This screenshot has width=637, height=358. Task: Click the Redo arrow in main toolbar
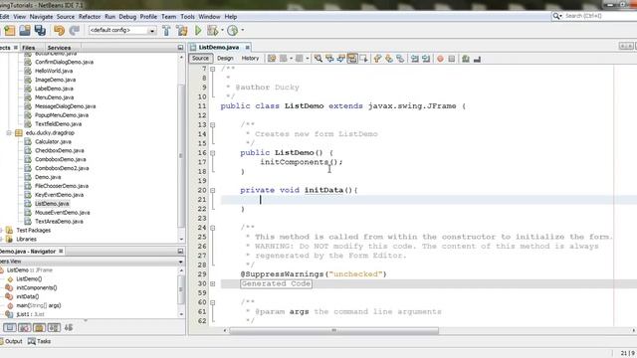coord(75,31)
